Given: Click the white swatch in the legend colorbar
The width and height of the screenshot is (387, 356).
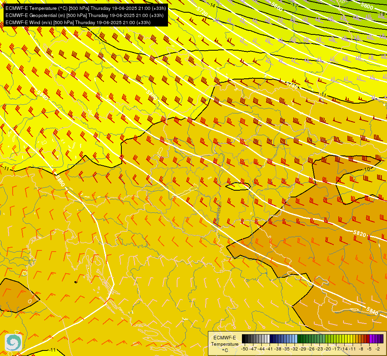Looking at the screenshot, I should click(x=268, y=339).
